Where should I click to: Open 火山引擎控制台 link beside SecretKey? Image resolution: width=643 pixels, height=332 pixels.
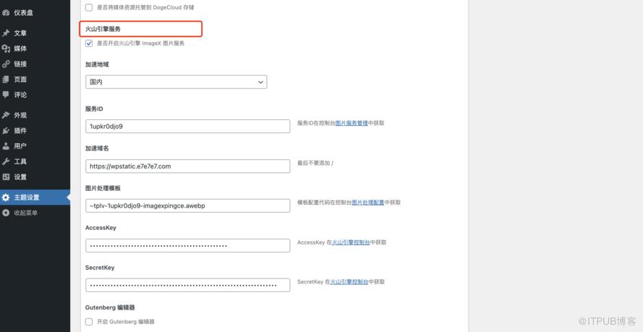point(349,282)
